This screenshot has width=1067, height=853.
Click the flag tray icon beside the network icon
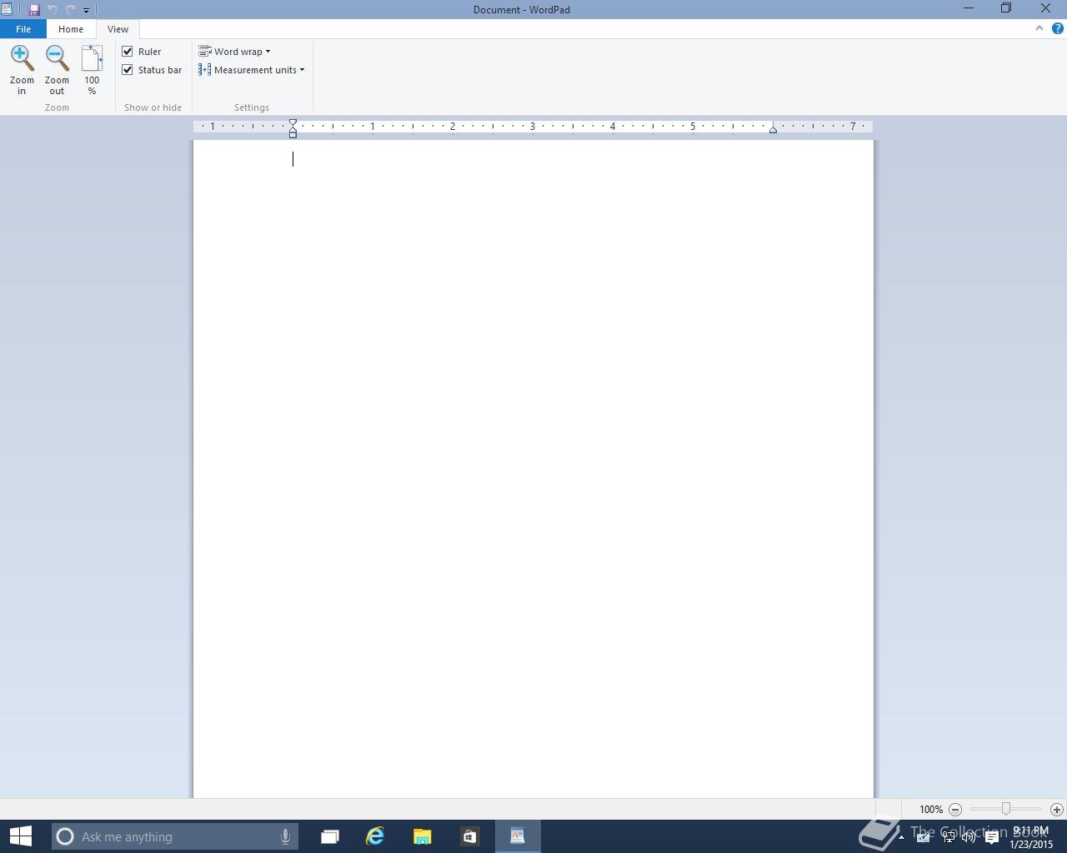[x=923, y=837]
